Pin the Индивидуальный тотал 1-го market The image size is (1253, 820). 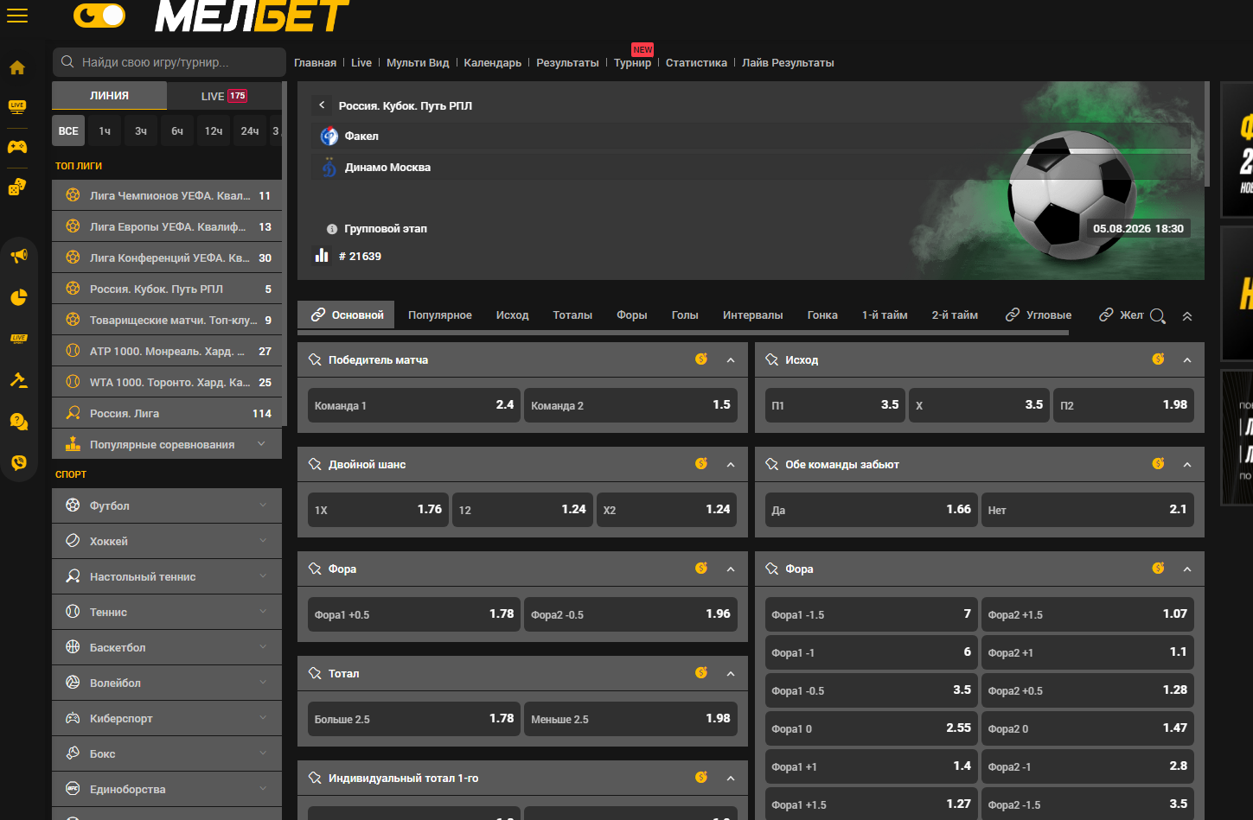tap(315, 778)
